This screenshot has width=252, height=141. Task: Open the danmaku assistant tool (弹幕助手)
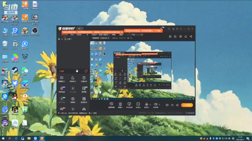click(x=62, y=79)
